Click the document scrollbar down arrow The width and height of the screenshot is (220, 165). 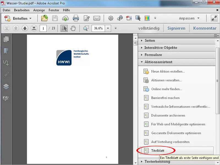click(x=135, y=163)
